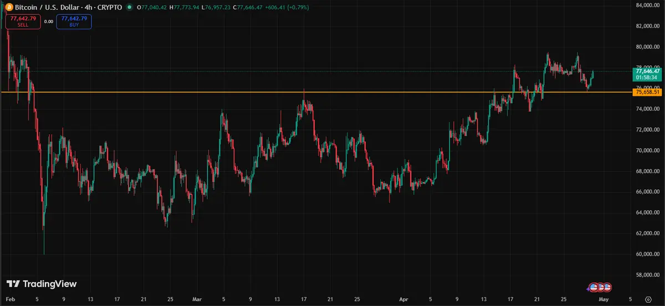
Task: Select the orange horizontal line drawing
Action: [x=316, y=92]
